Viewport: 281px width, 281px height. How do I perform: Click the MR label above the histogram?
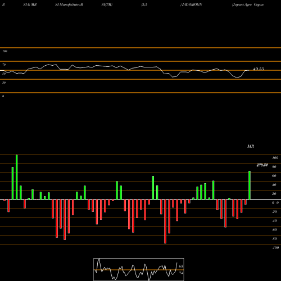(x=251, y=146)
